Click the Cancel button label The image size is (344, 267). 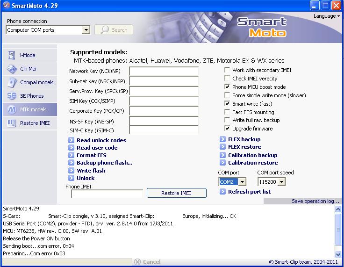[x=151, y=262]
